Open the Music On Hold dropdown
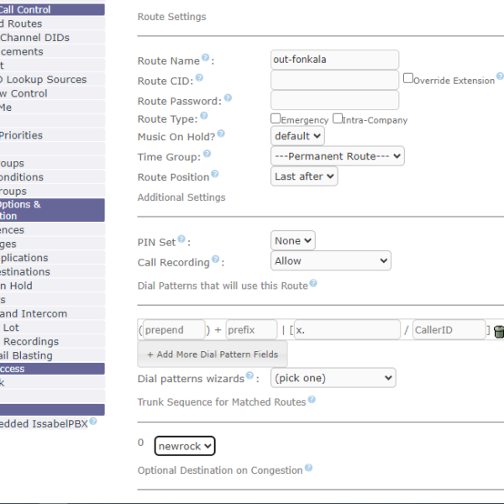This screenshot has height=504, width=504. 297,136
